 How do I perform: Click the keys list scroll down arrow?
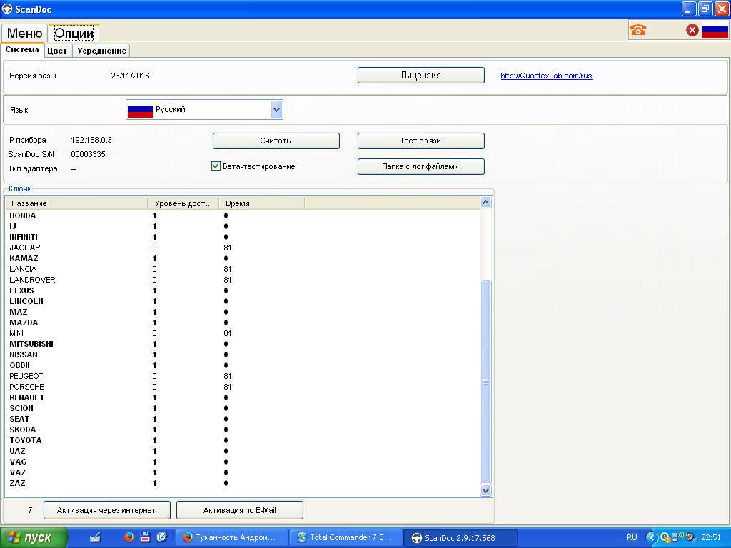point(485,491)
